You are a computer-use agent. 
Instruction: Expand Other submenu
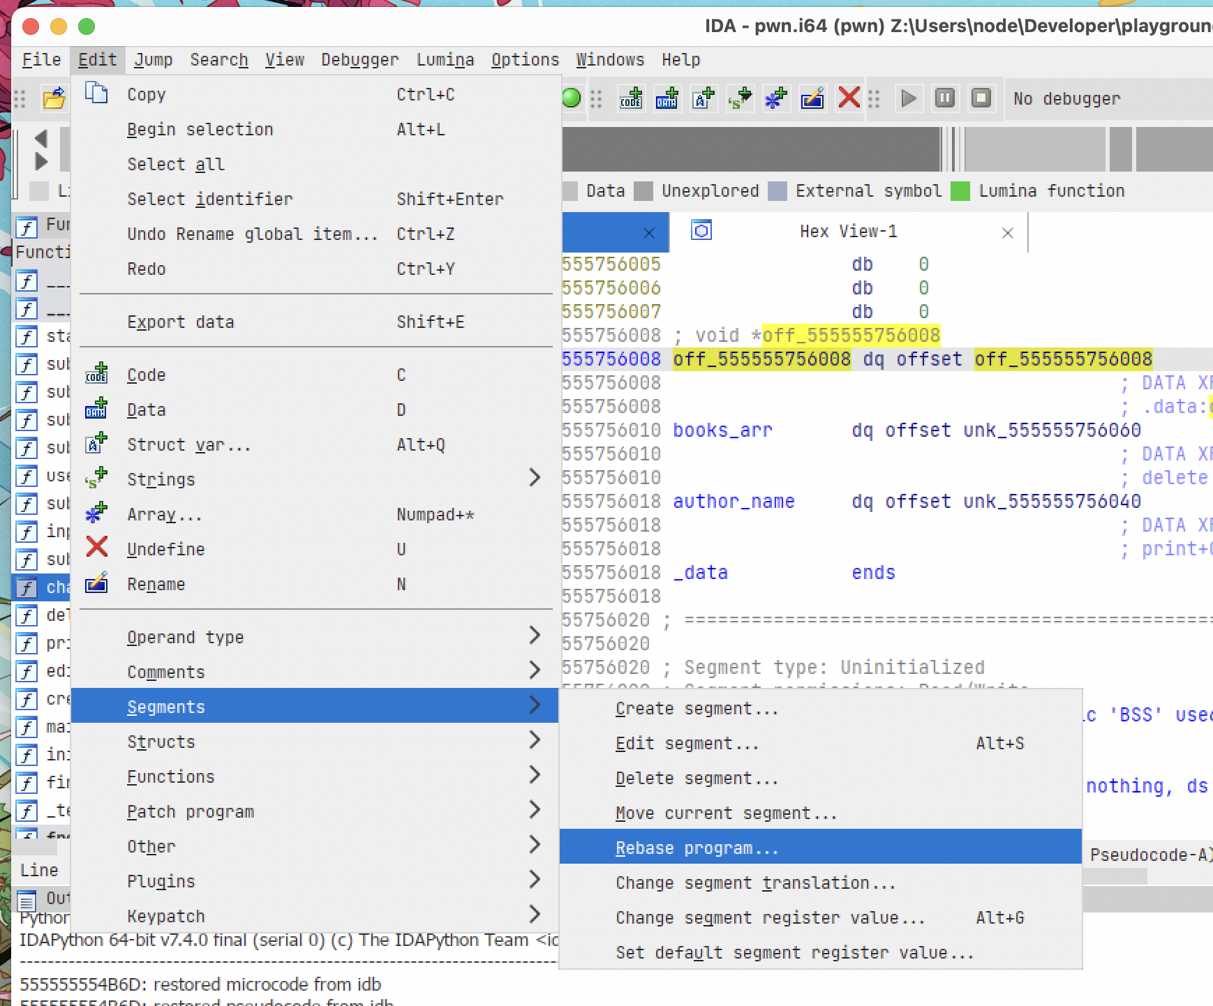click(535, 845)
